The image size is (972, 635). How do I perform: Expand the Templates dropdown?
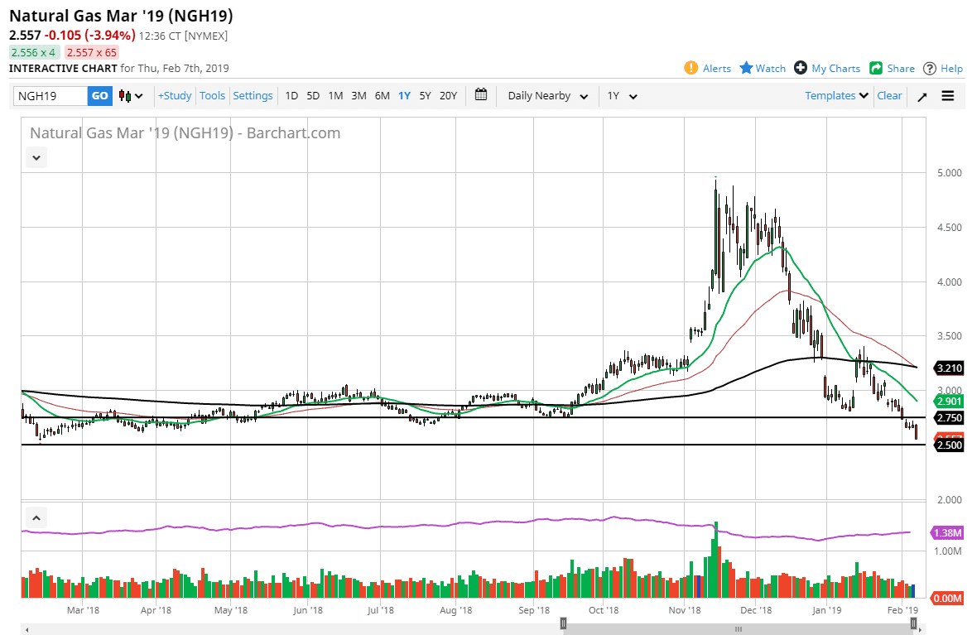pyautogui.click(x=836, y=96)
